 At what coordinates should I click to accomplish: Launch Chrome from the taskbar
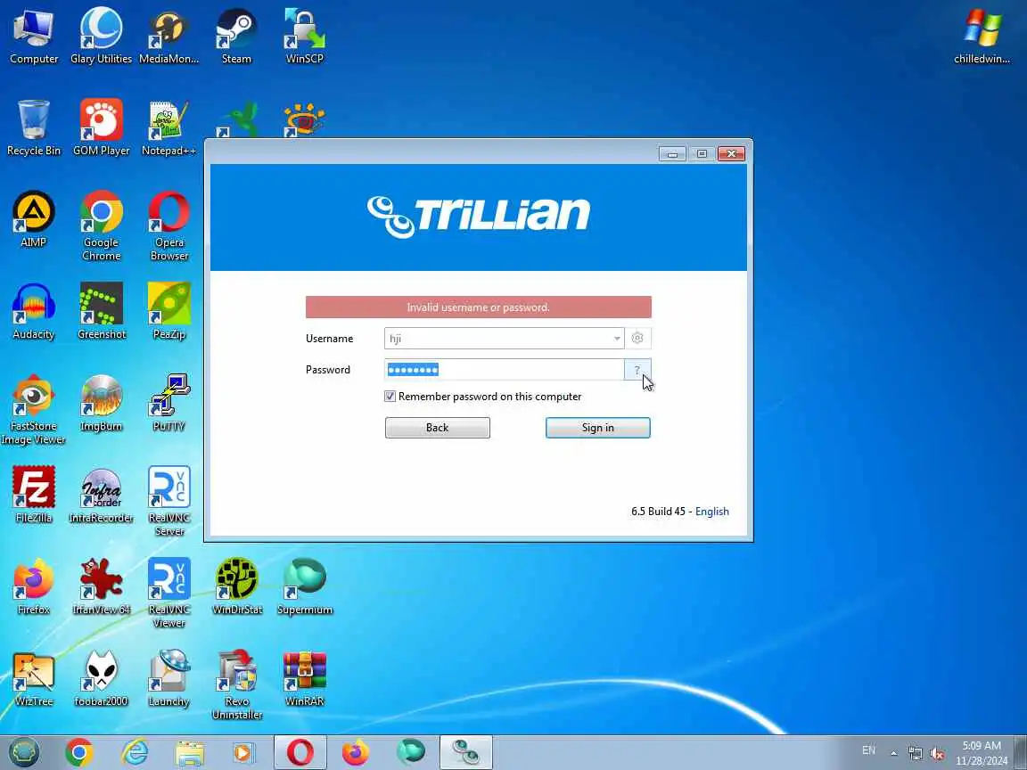79,752
